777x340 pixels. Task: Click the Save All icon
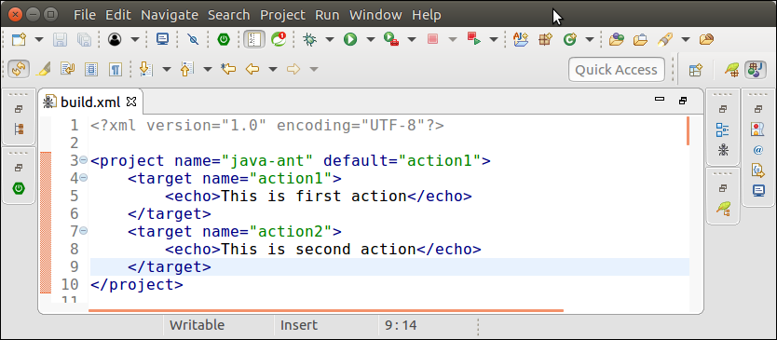point(83,39)
